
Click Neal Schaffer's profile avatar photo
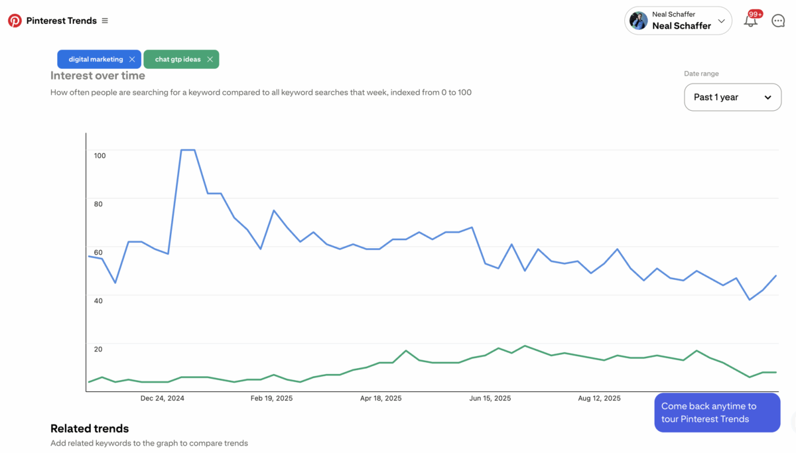(637, 21)
